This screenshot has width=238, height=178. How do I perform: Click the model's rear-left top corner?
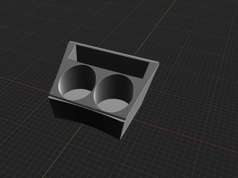coord(70,42)
